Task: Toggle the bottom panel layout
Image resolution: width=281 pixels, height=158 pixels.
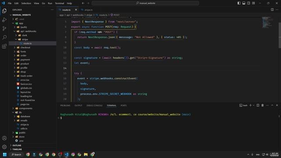Action: coord(244,3)
